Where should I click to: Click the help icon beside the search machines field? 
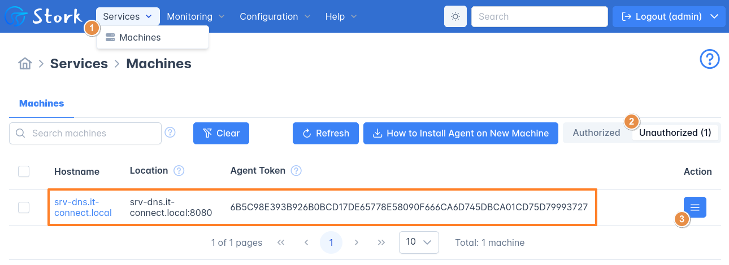pyautogui.click(x=170, y=133)
